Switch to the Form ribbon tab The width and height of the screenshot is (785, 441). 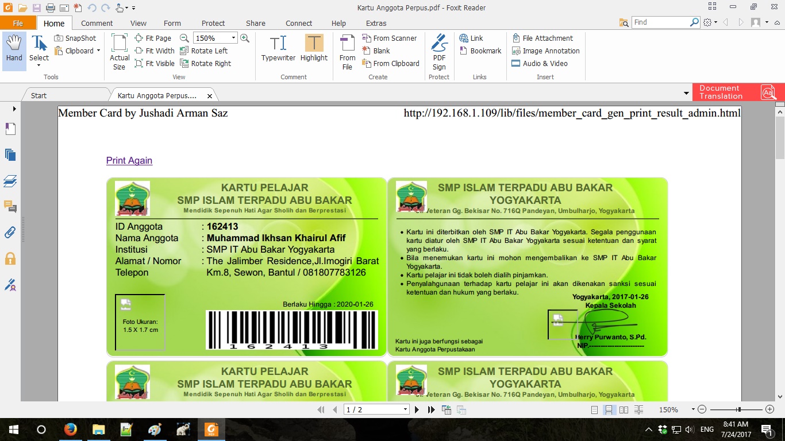(172, 23)
